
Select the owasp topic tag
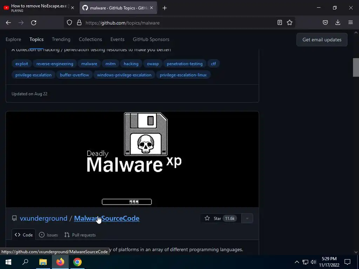click(x=153, y=64)
